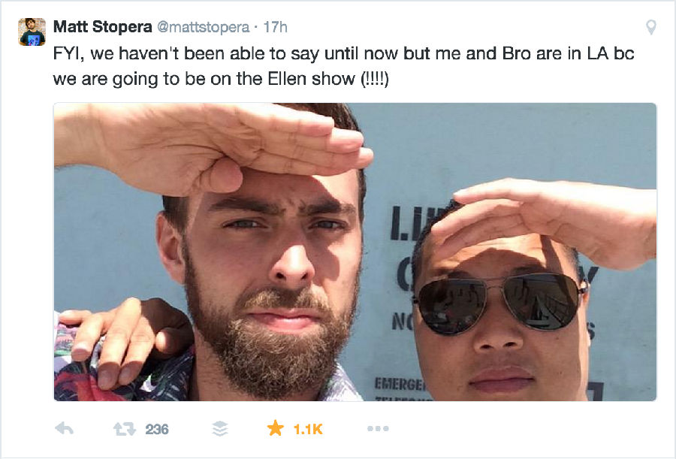
Task: Open the tweet via the 17h timestamp
Action: (275, 27)
